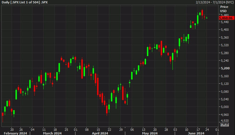This screenshot has width=235, height=135.
Task: Select the June 2024 month label
Action: pos(196,133)
